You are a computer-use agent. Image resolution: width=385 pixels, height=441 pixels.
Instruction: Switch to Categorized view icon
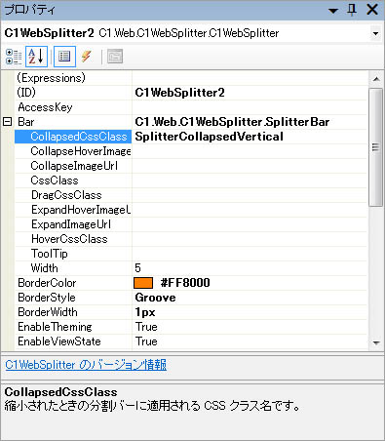[x=14, y=57]
